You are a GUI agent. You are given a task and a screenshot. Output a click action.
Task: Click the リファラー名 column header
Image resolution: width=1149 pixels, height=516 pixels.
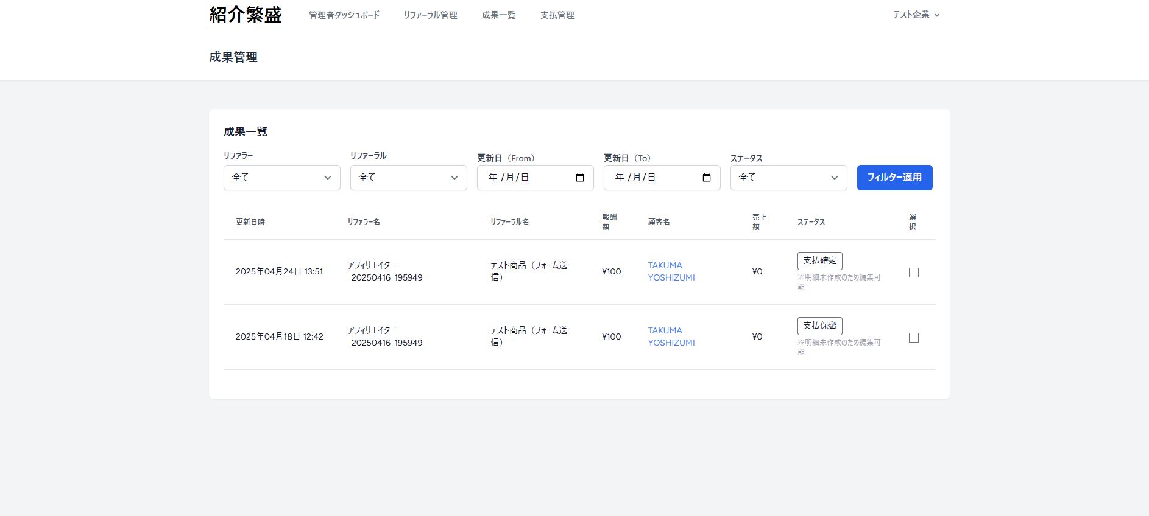(364, 222)
